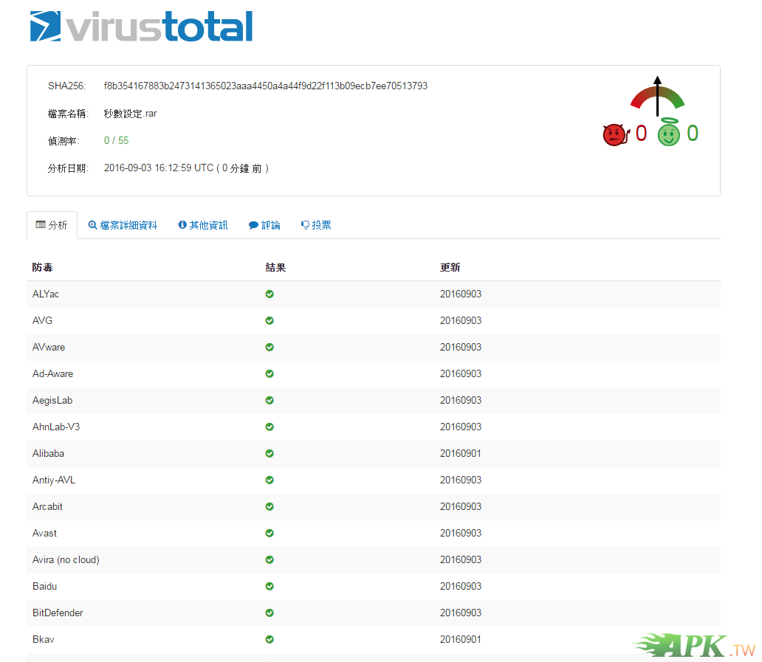
Task: Click the ALYac antivirus name
Action: pos(46,294)
